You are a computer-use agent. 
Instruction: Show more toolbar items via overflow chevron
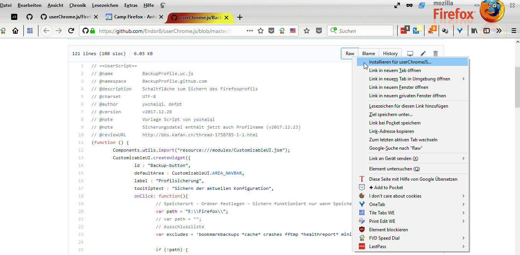coord(499,31)
